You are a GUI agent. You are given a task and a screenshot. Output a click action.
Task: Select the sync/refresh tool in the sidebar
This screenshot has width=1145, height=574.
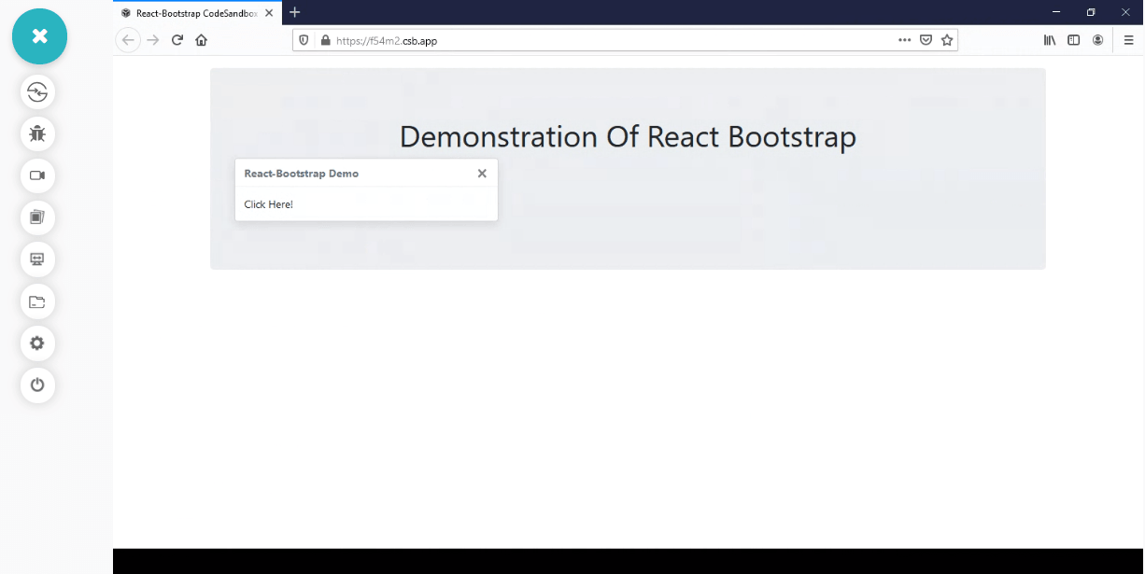pos(37,91)
